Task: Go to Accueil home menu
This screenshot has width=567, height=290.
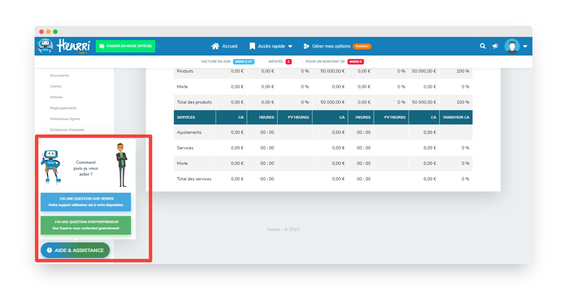Action: pos(224,46)
